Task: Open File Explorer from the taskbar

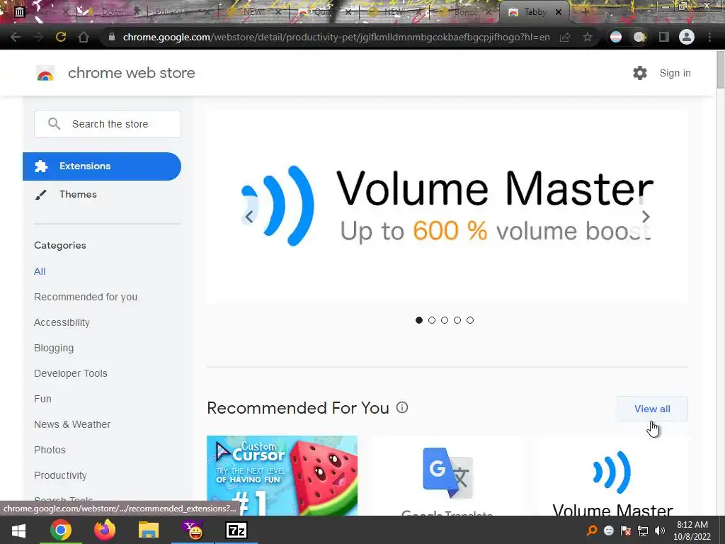Action: tap(149, 530)
